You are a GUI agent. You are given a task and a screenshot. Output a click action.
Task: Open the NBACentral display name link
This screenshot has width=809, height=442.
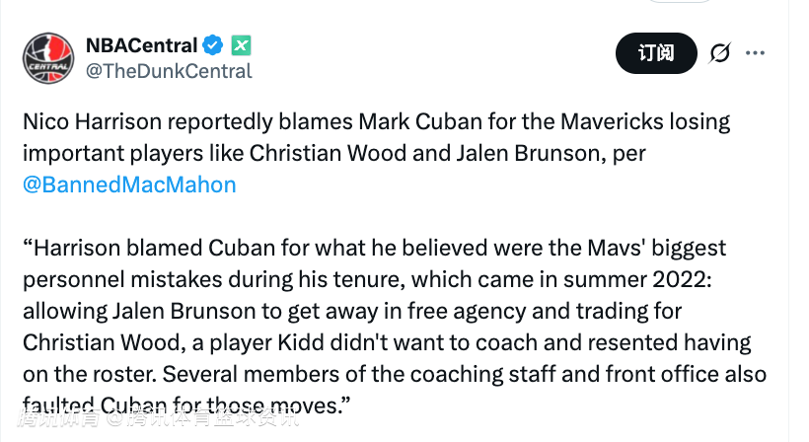(141, 44)
